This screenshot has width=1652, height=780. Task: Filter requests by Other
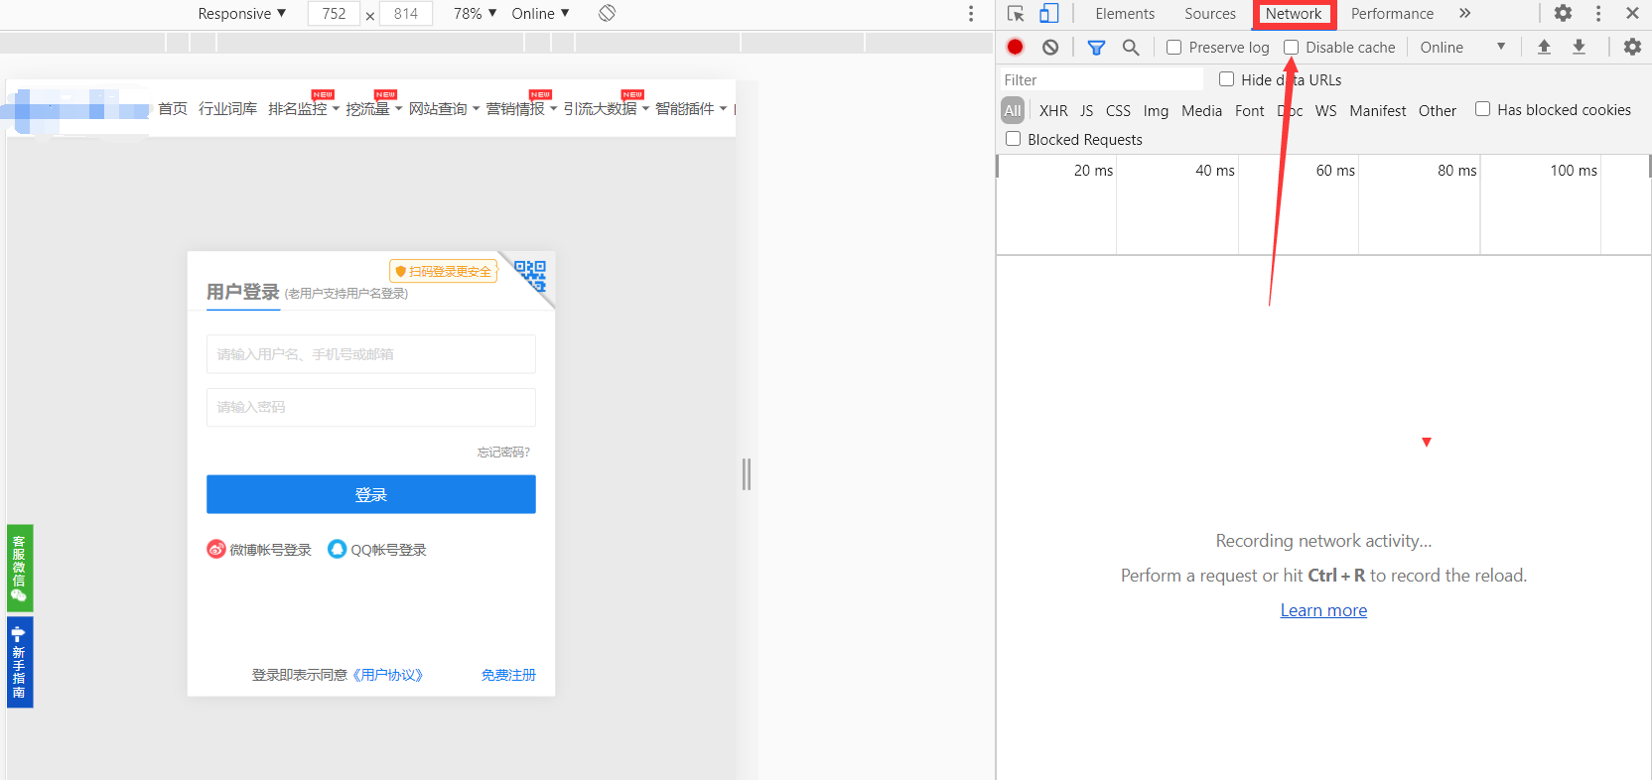point(1437,110)
